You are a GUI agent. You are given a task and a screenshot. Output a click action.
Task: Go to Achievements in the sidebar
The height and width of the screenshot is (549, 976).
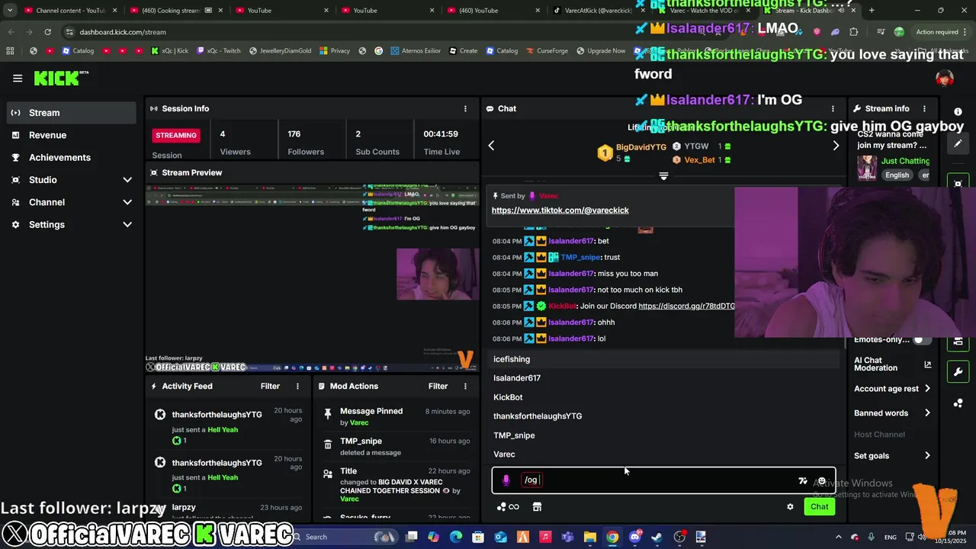72,157
